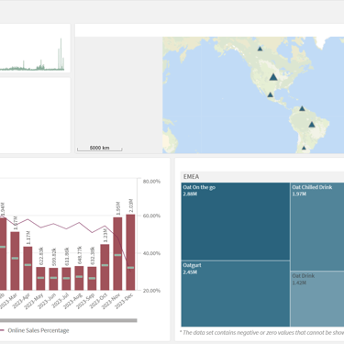Select the 2023-Apr bar labeled 1.17M
This screenshot has width=344, height=344.
pos(28,269)
